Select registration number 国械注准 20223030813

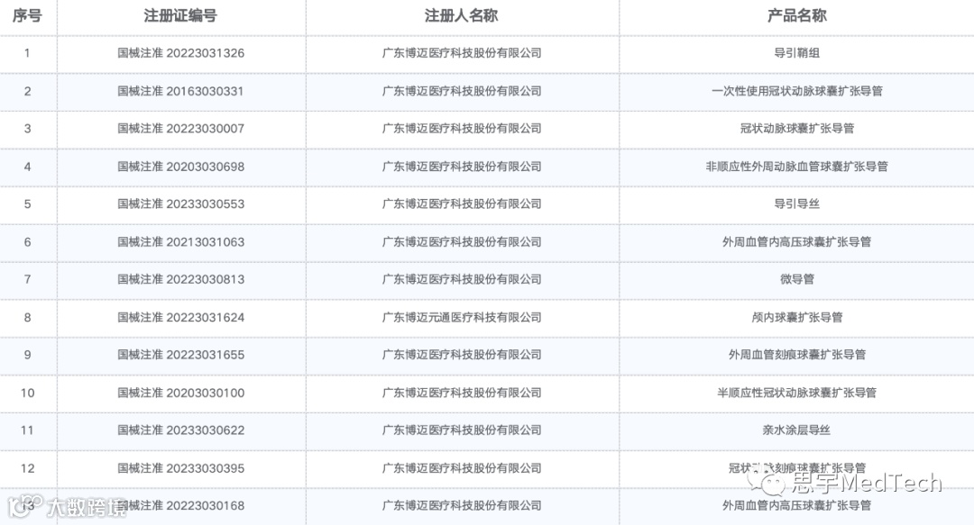[x=180, y=279]
